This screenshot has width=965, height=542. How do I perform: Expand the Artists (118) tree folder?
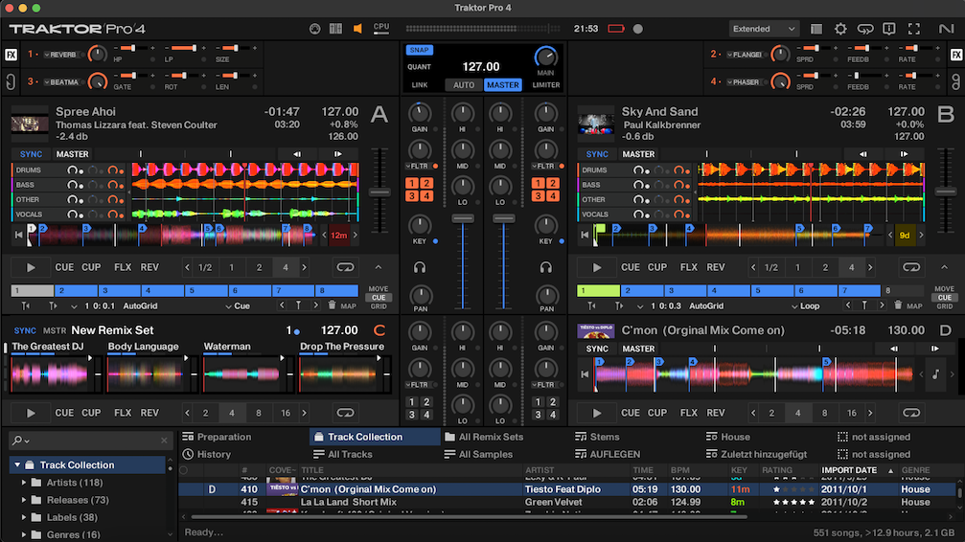[x=24, y=483]
